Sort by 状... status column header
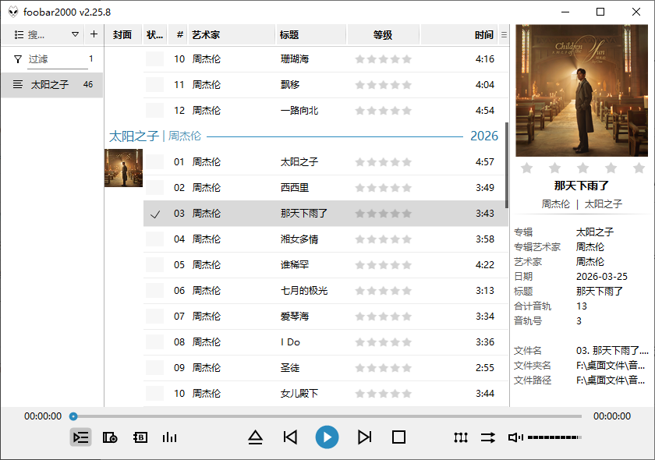The height and width of the screenshot is (460, 655). coord(155,34)
